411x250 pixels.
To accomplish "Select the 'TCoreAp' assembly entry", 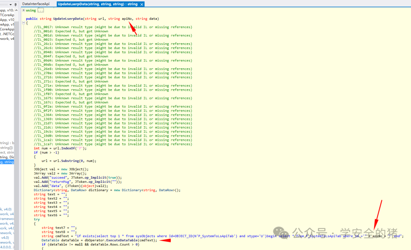I will 7,15.
